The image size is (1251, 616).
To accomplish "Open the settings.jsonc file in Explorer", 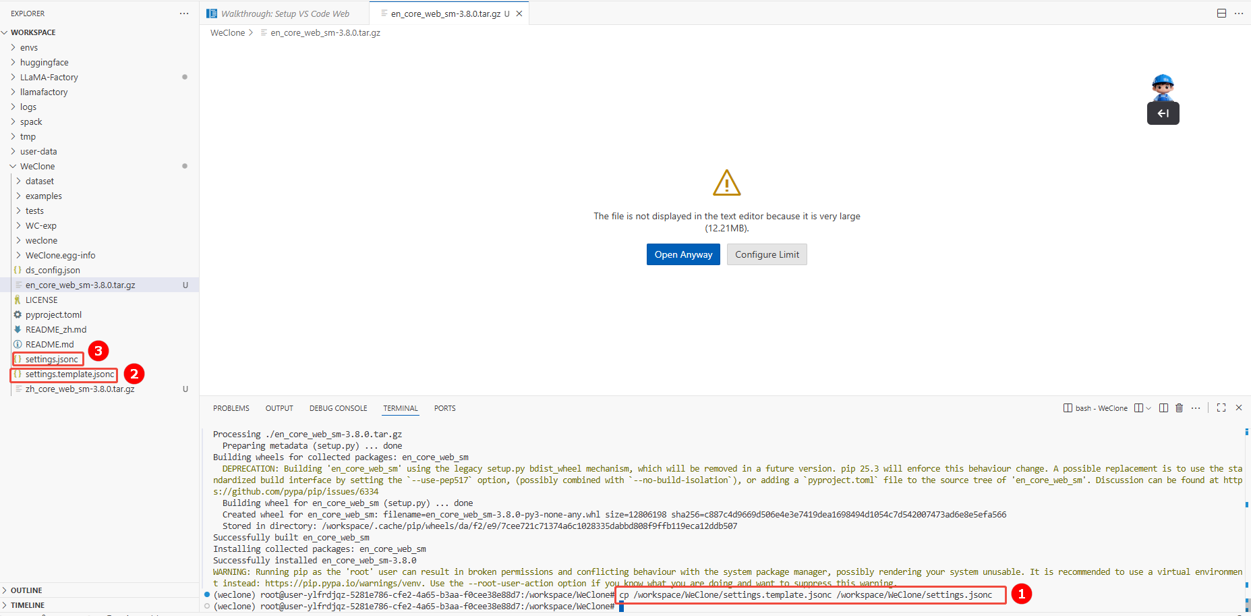I will 51,360.
